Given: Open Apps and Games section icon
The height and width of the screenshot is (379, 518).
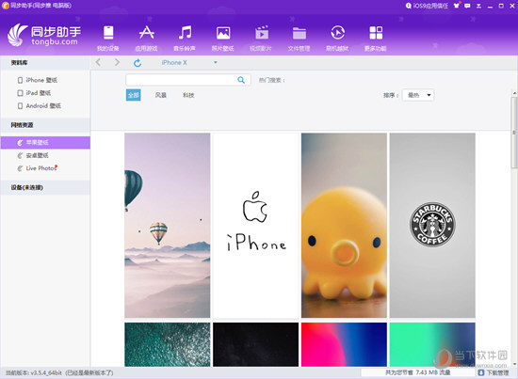Looking at the screenshot, I should (x=146, y=33).
